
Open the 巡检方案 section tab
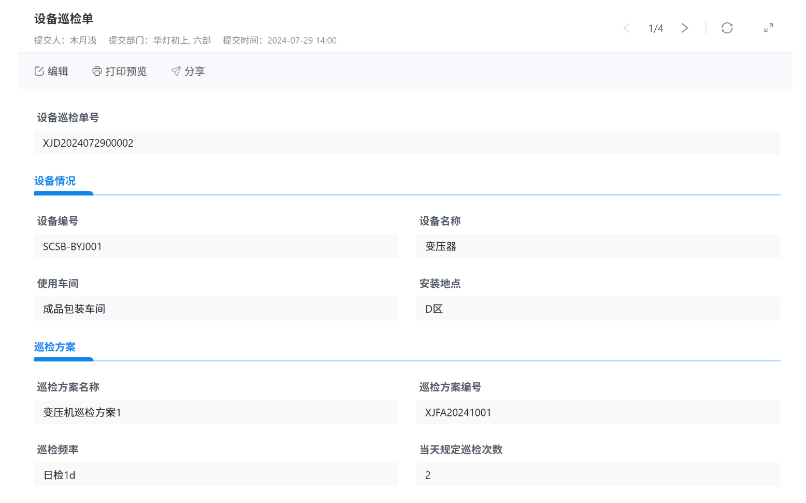(55, 347)
